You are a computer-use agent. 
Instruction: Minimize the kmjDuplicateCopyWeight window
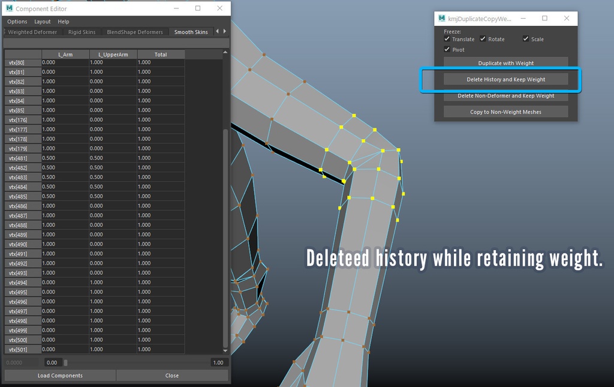coord(523,18)
